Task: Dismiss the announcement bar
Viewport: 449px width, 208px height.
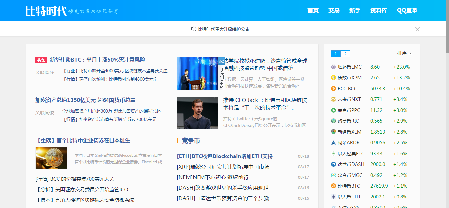Action: click(x=417, y=29)
